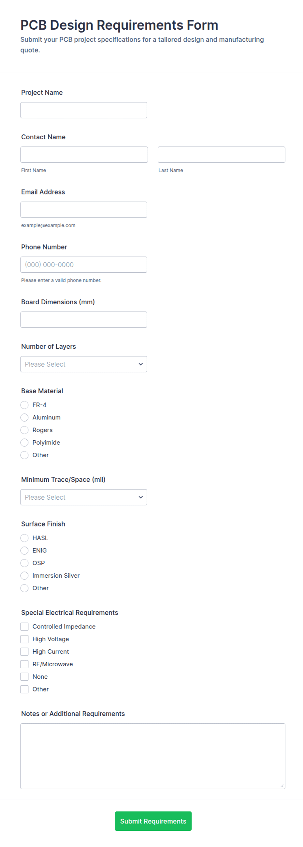
Task: Select the FR-4 base material option
Action: (24, 405)
